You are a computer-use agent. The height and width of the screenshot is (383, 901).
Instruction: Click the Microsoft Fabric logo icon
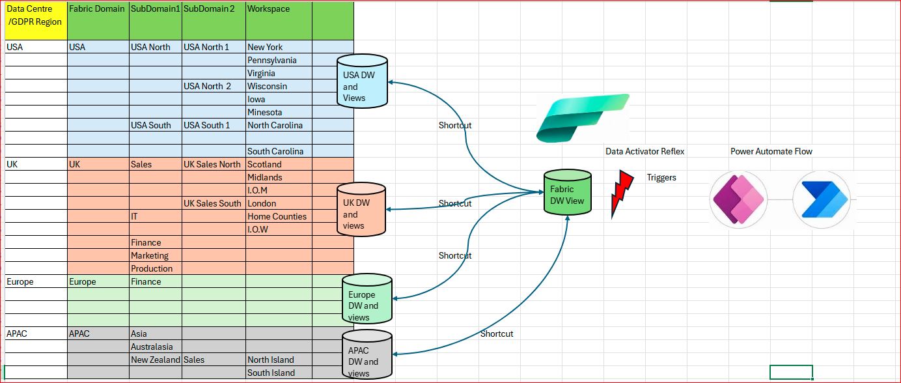583,117
